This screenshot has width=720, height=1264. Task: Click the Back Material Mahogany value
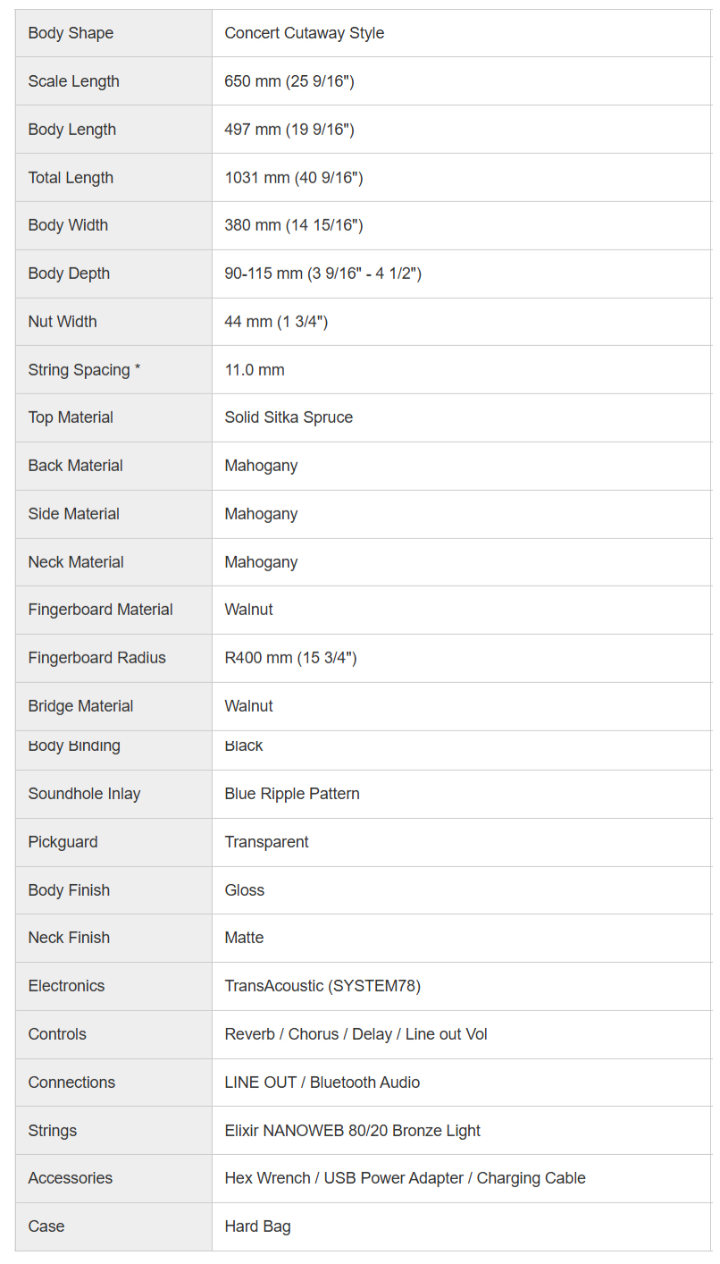[261, 466]
